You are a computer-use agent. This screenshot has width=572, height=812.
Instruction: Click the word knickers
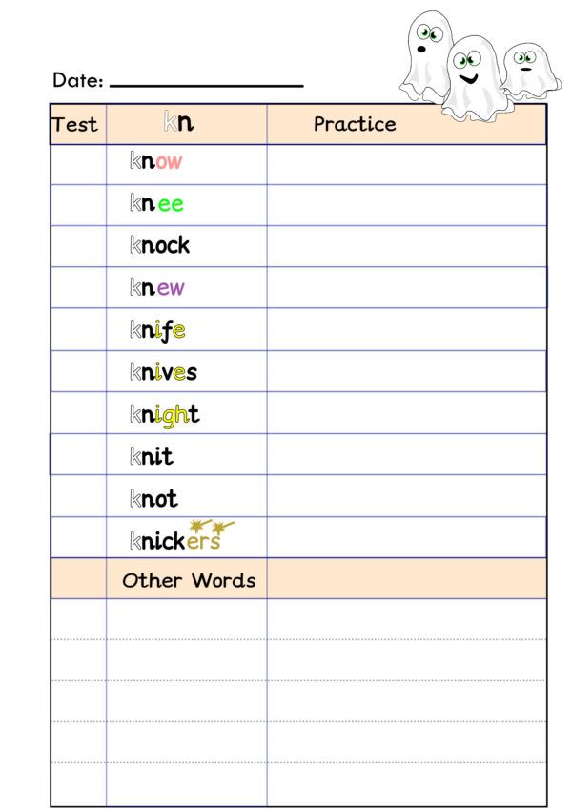[x=174, y=541]
